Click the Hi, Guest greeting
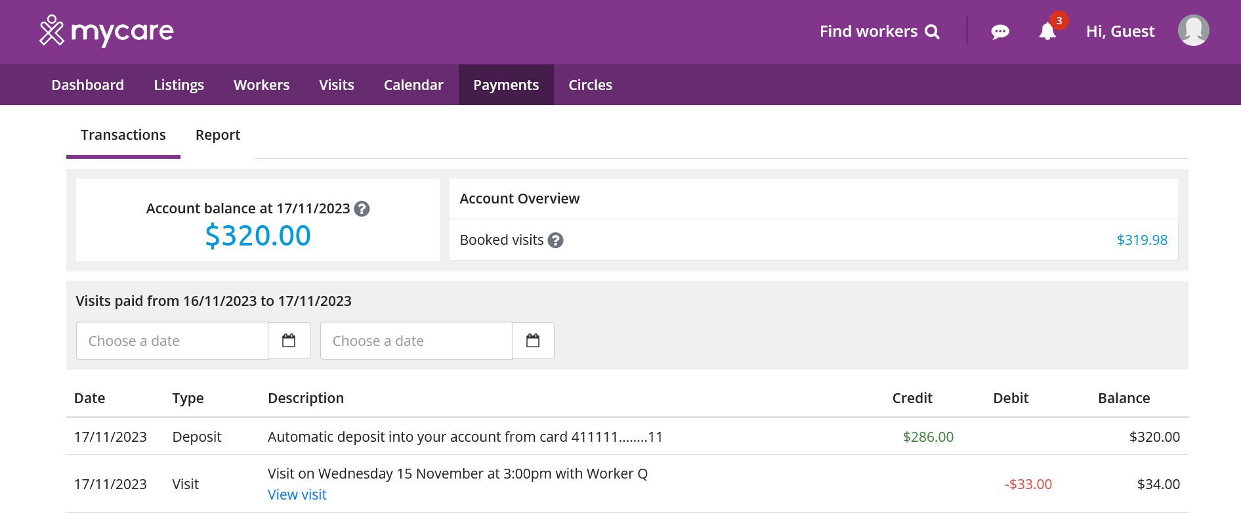The image size is (1241, 514). [1120, 32]
